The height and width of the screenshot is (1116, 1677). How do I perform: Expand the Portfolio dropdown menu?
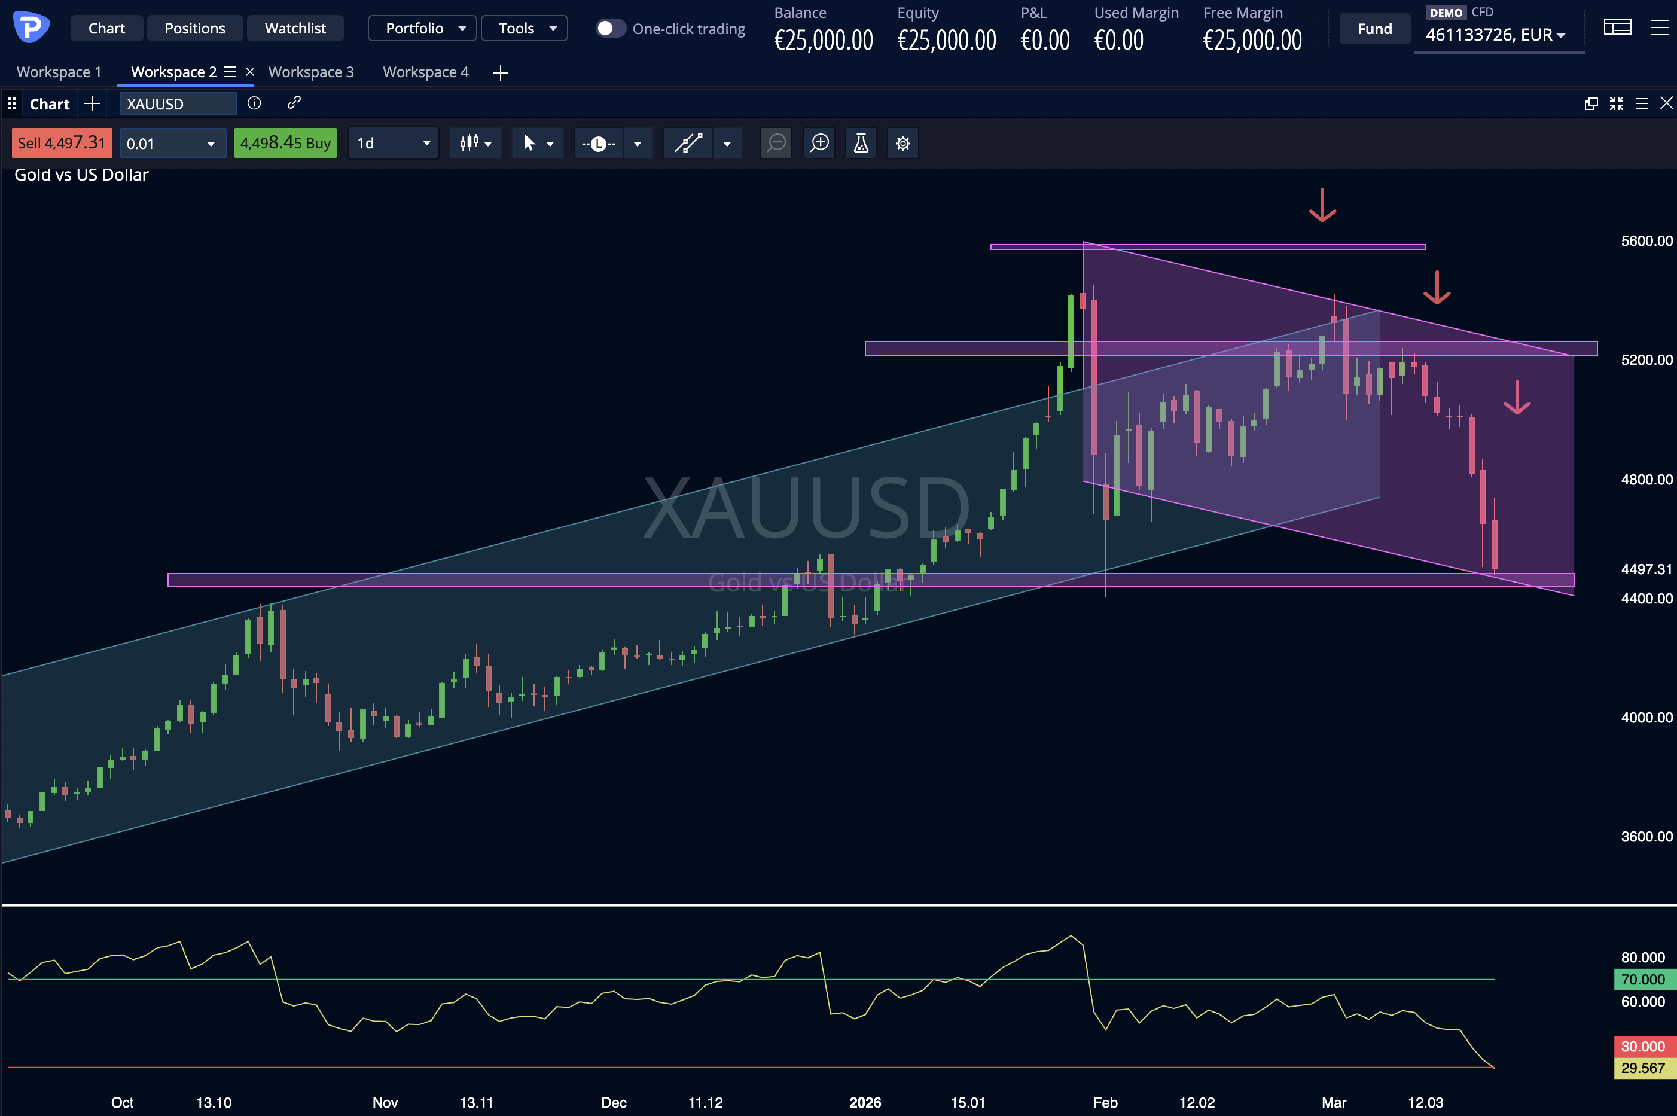423,29
